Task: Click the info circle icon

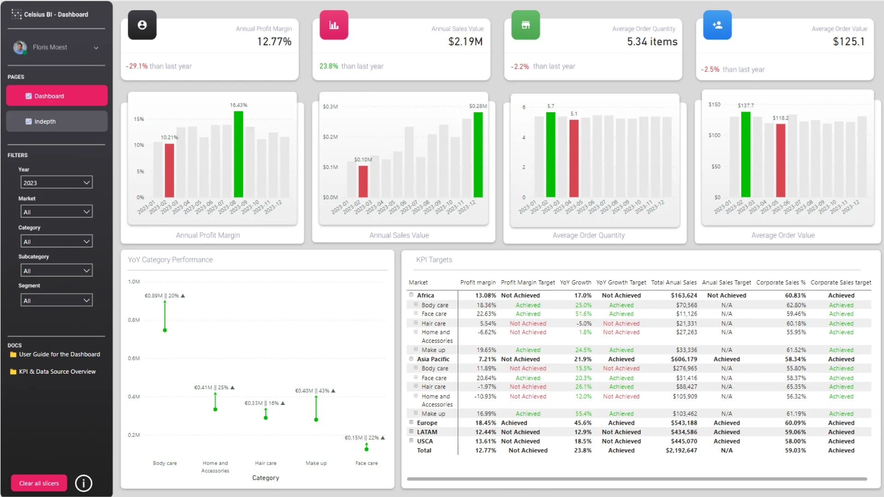Action: click(84, 483)
